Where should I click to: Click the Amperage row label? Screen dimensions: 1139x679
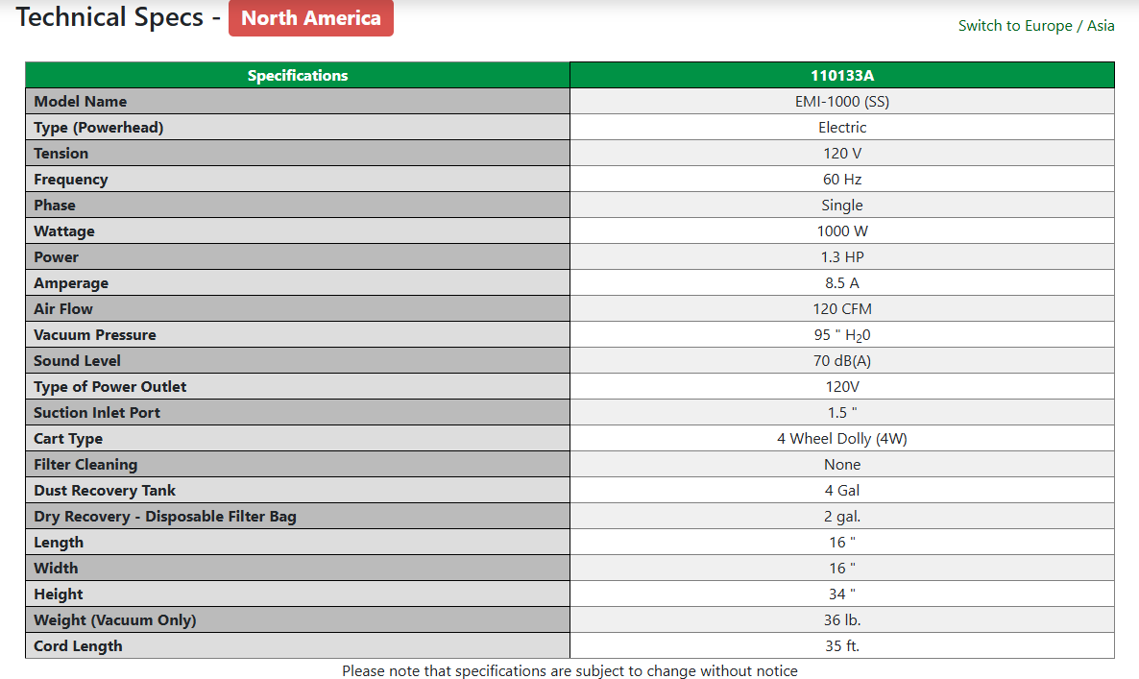click(71, 283)
